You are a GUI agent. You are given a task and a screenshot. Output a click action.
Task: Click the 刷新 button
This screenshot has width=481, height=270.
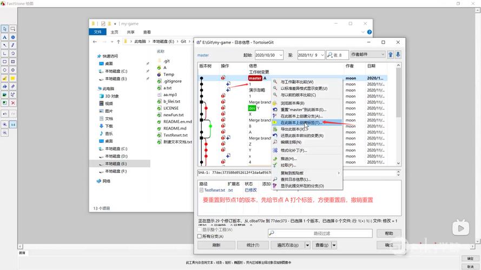(216, 245)
